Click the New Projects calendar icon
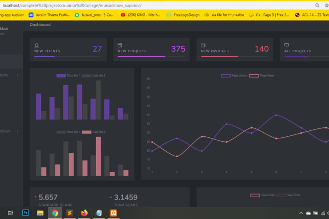The width and height of the screenshot is (329, 219). pyautogui.click(x=120, y=45)
